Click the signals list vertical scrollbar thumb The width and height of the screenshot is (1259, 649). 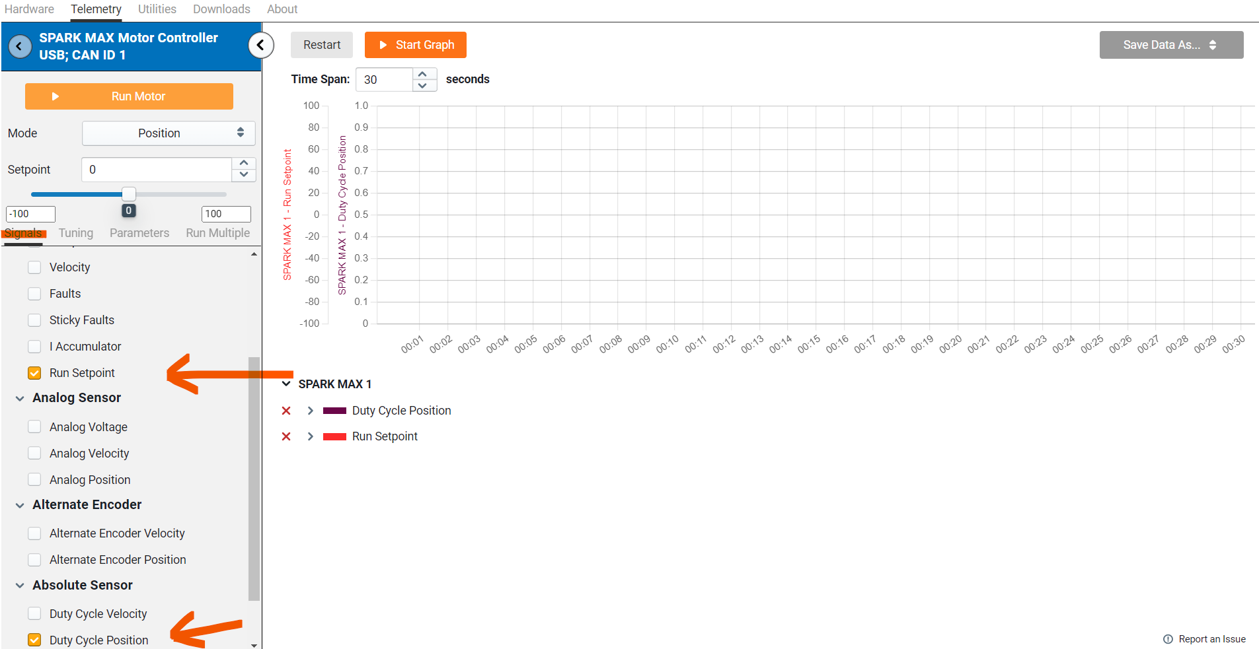[x=254, y=479]
